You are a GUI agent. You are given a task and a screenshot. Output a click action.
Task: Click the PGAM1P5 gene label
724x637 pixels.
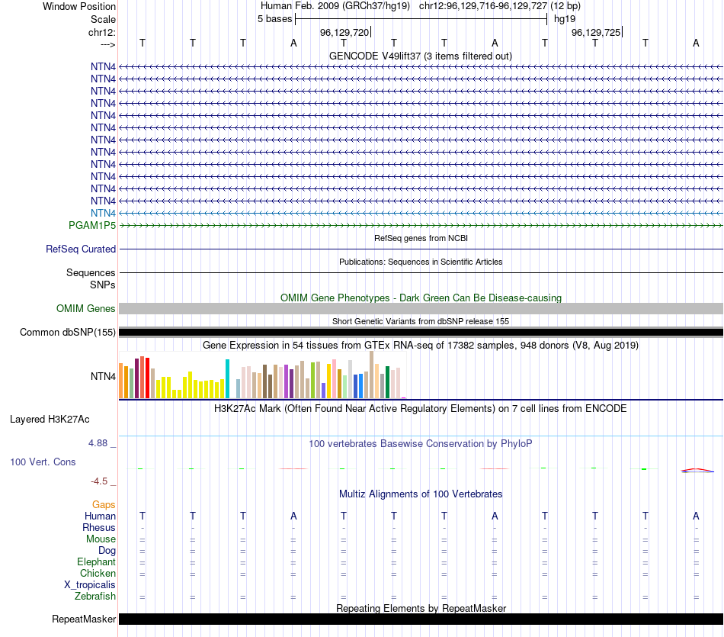92,225
